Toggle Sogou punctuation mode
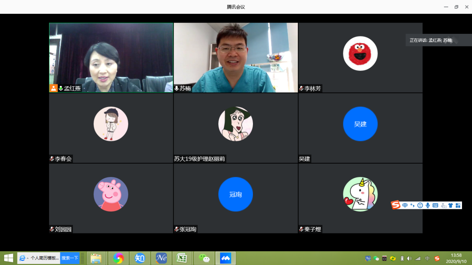Viewport: 472px width, 265px height. pyautogui.click(x=412, y=206)
